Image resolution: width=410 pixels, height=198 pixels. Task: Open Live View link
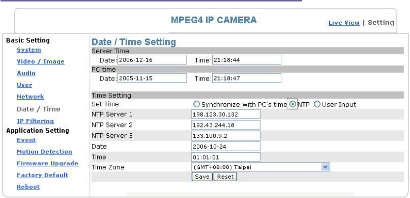(344, 23)
